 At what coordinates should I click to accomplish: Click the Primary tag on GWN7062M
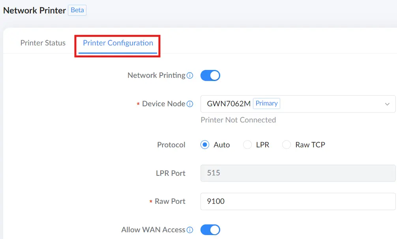pyautogui.click(x=266, y=104)
